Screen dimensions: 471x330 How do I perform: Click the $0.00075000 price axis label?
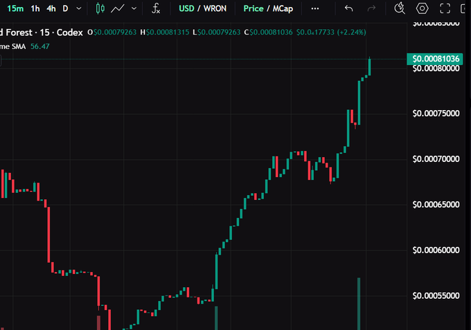point(436,113)
